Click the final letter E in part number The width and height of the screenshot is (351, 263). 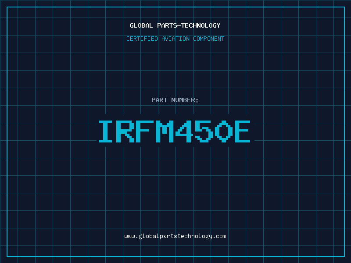click(243, 131)
